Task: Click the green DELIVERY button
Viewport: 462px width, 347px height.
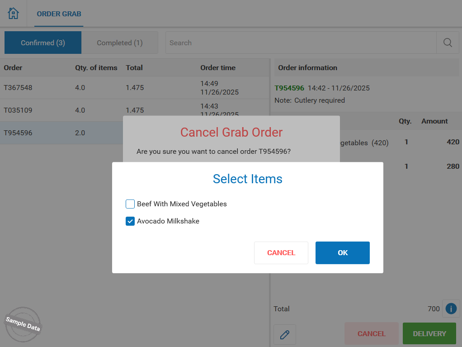Action: tap(429, 334)
